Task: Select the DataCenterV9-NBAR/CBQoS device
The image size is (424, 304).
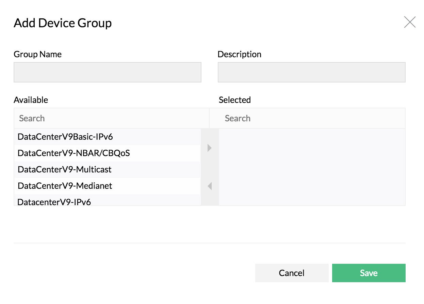Action: point(74,153)
